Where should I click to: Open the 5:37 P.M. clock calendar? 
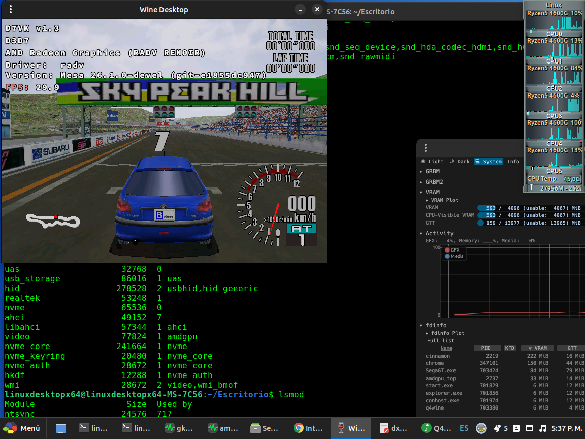[x=567, y=428]
